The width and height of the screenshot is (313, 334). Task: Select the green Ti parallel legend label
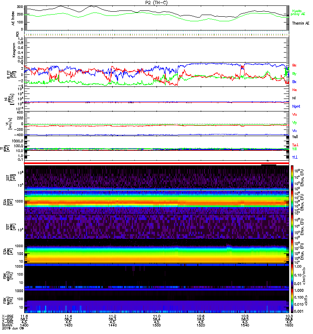click(x=294, y=149)
